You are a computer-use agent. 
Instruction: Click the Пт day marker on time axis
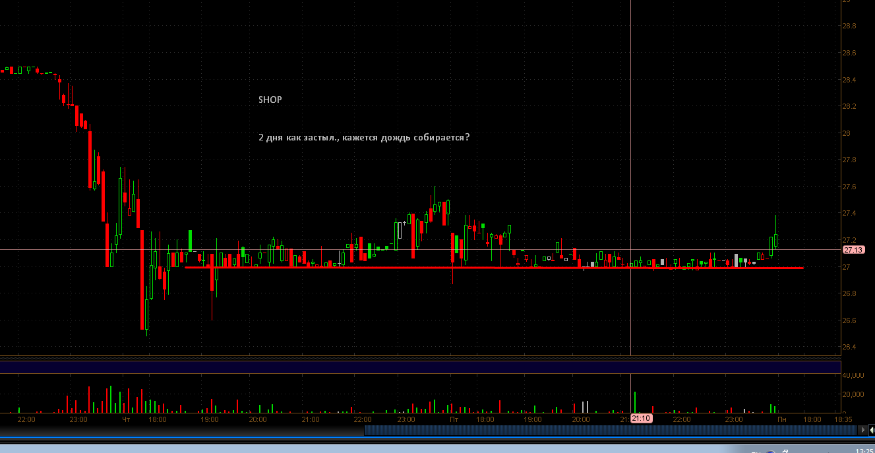[x=454, y=419]
